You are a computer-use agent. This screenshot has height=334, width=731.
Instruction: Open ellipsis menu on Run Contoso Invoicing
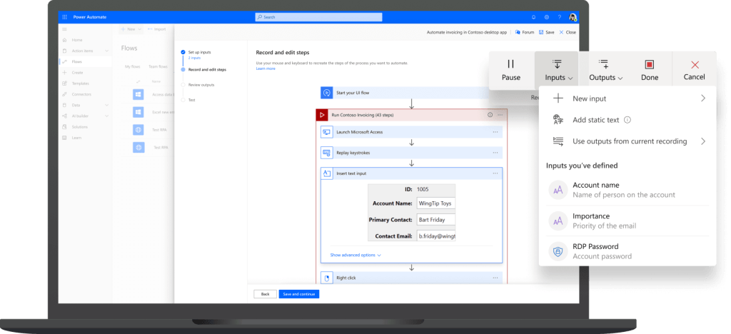(x=500, y=115)
